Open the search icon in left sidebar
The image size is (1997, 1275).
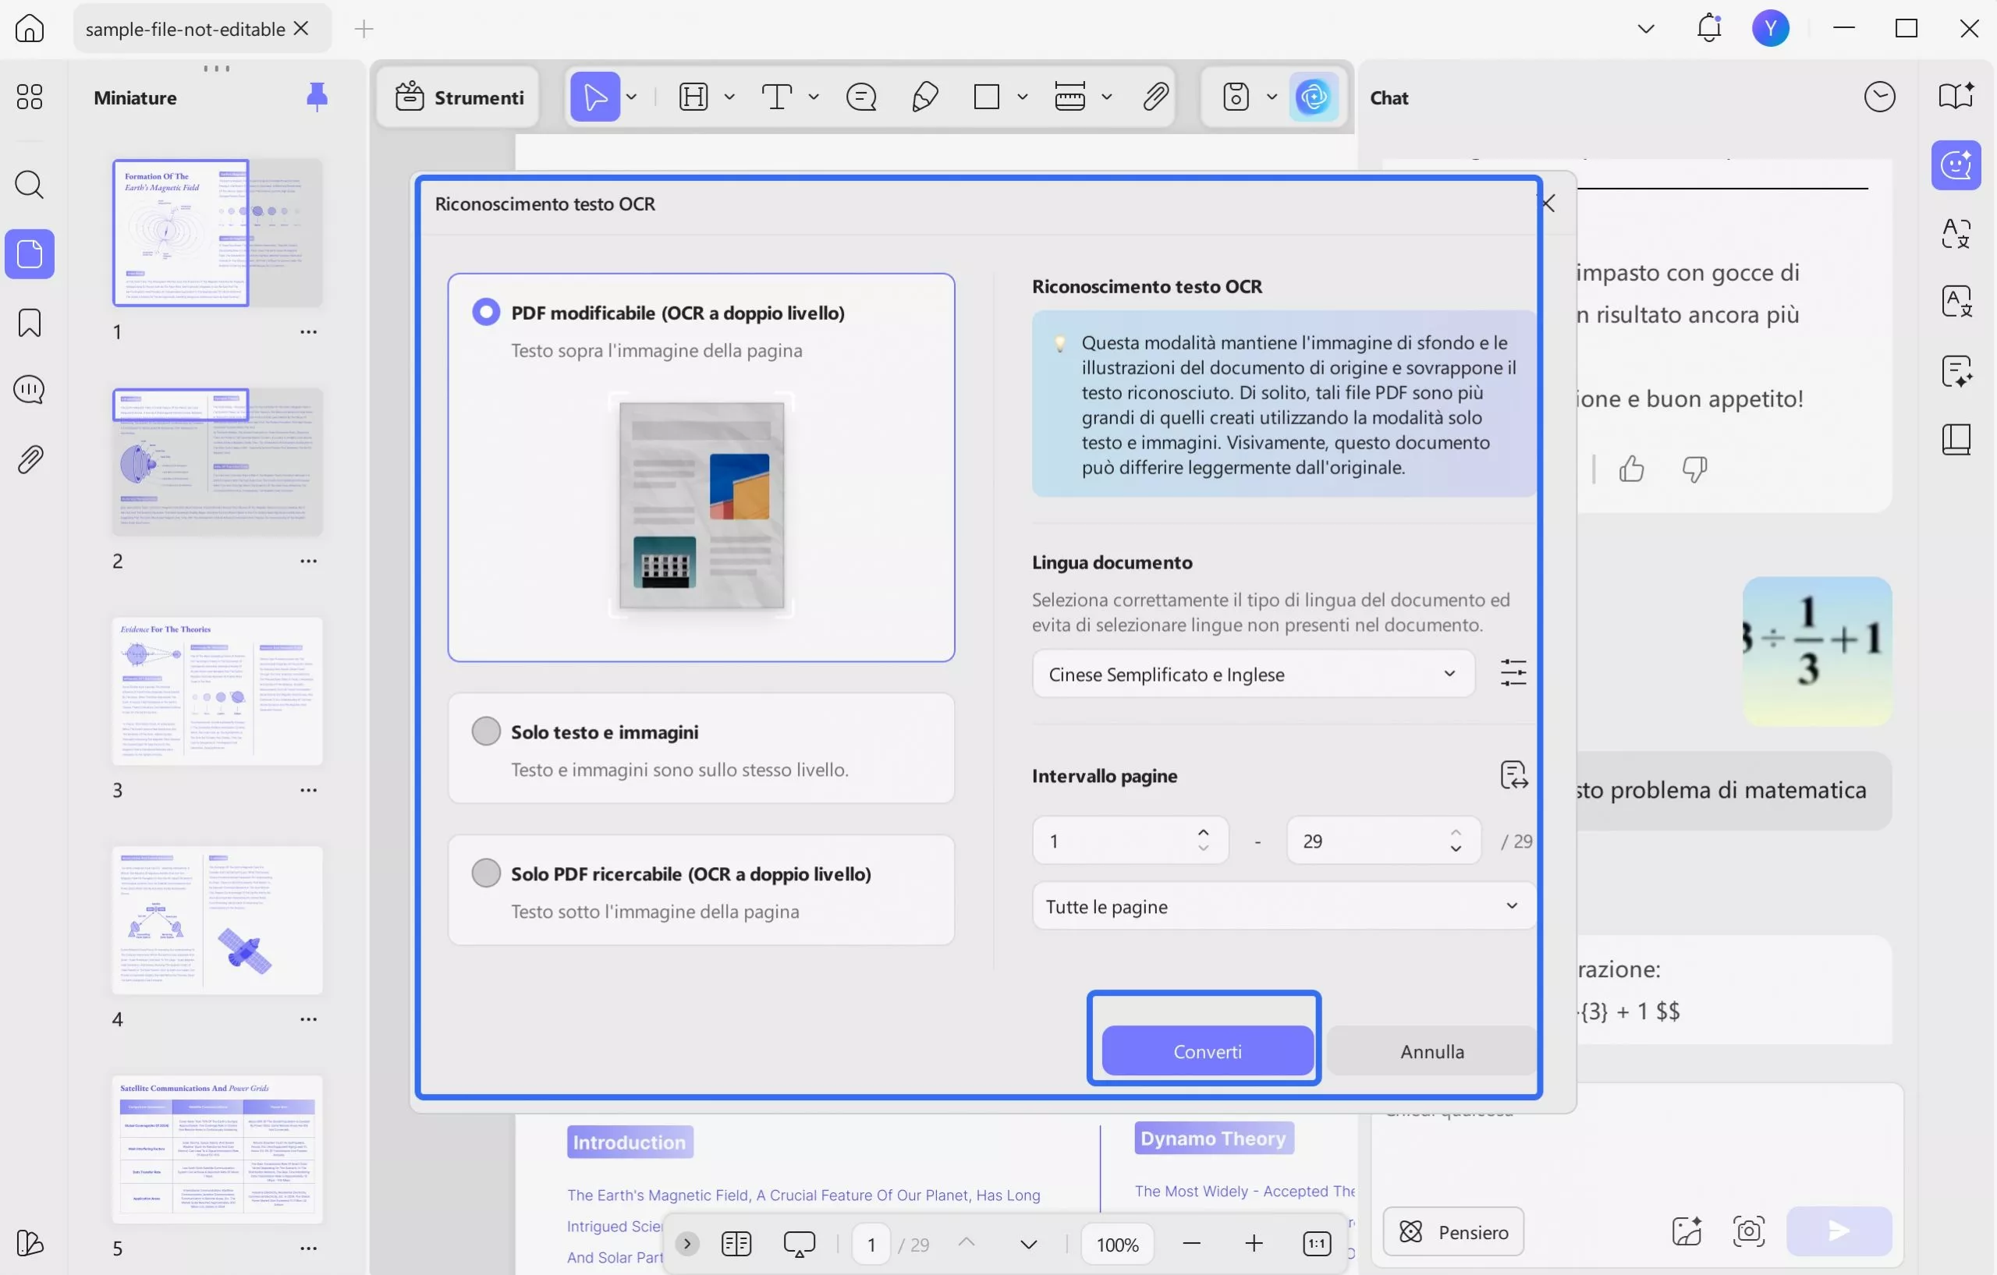coord(30,185)
